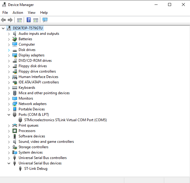
Task: Select Mice and other pointing devices label
Action: click(44, 93)
